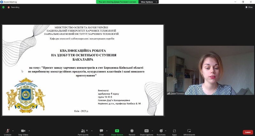Click the green encryption shield icon
The image size is (255, 136).
[4, 7]
